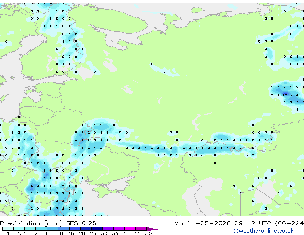
Task: Click the 'Precipitation [mm]' title text
Action: pos(31,223)
